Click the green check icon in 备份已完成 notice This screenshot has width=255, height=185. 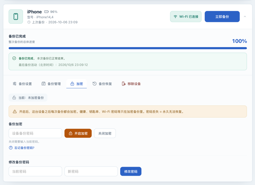14,58
